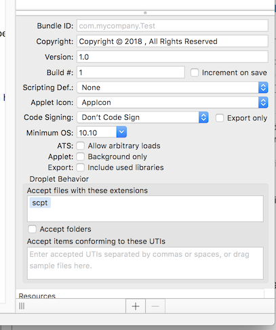The height and width of the screenshot is (330, 276).
Task: Click the plus button to add a resource
Action: click(136, 306)
